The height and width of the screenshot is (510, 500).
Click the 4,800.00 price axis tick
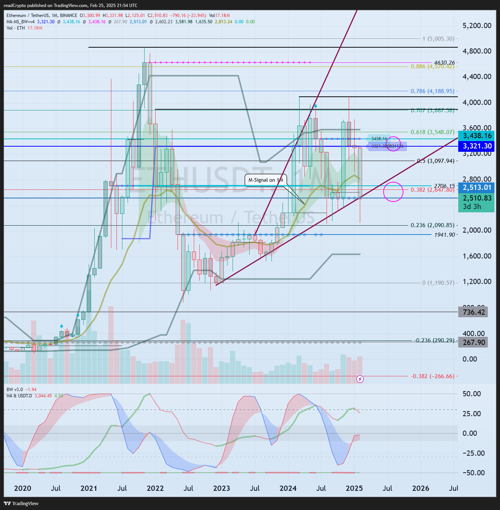(x=477, y=51)
